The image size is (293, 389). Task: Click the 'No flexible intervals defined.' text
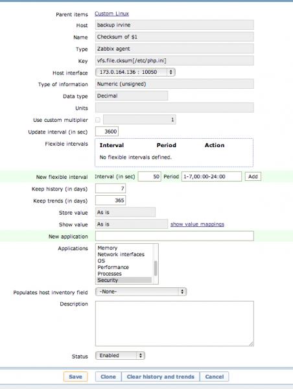point(135,158)
